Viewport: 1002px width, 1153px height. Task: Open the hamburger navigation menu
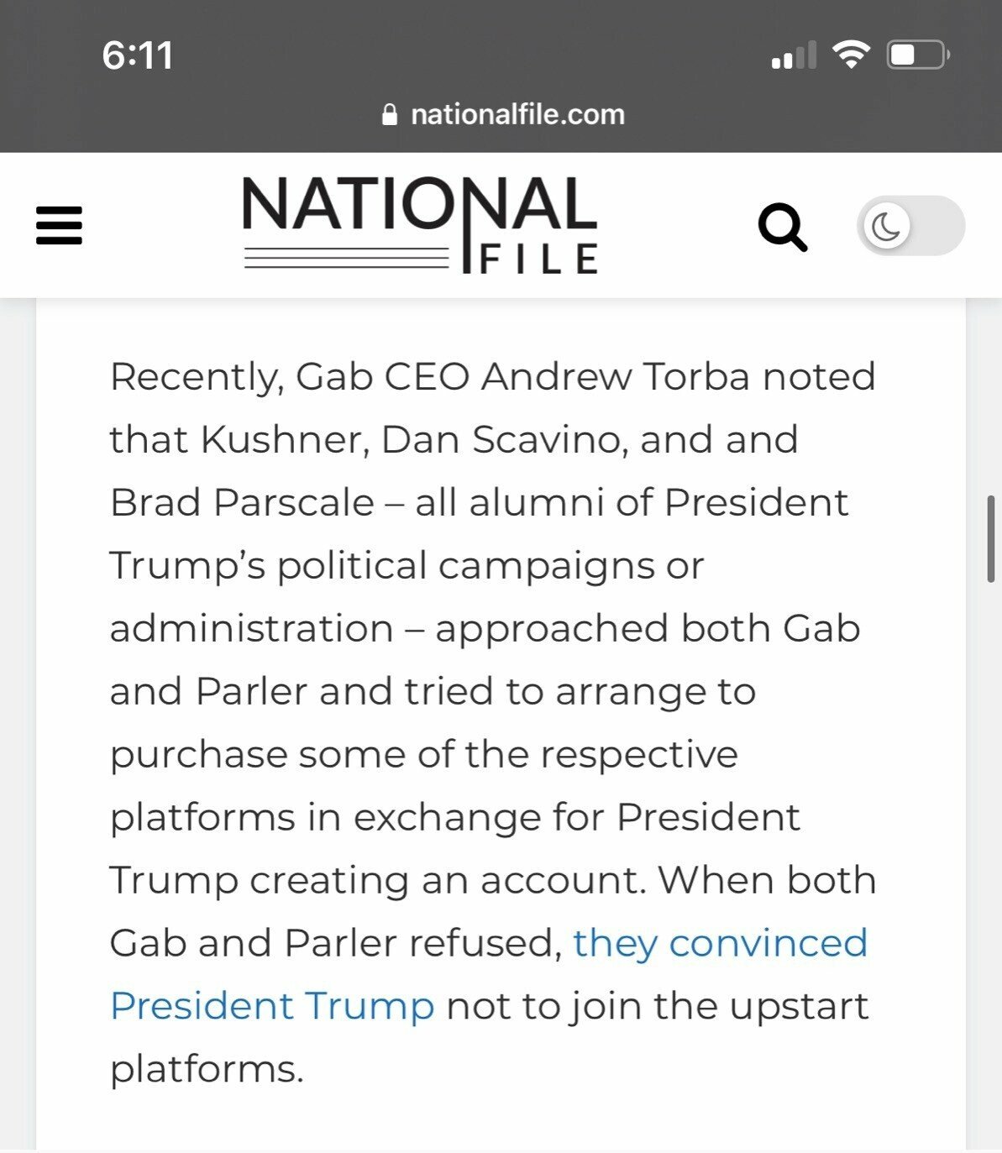59,225
